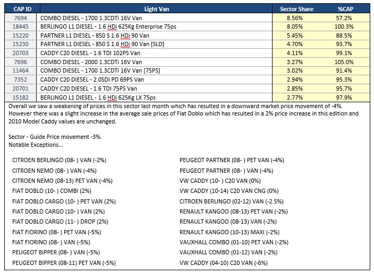Click CAP ID 7352 cell
Viewport: 374px width, 275px height.
21,79
